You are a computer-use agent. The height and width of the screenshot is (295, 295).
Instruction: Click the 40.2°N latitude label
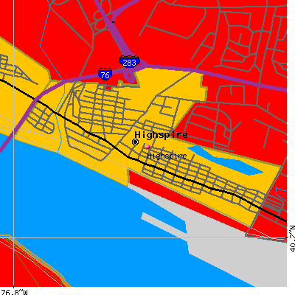(x=292, y=238)
